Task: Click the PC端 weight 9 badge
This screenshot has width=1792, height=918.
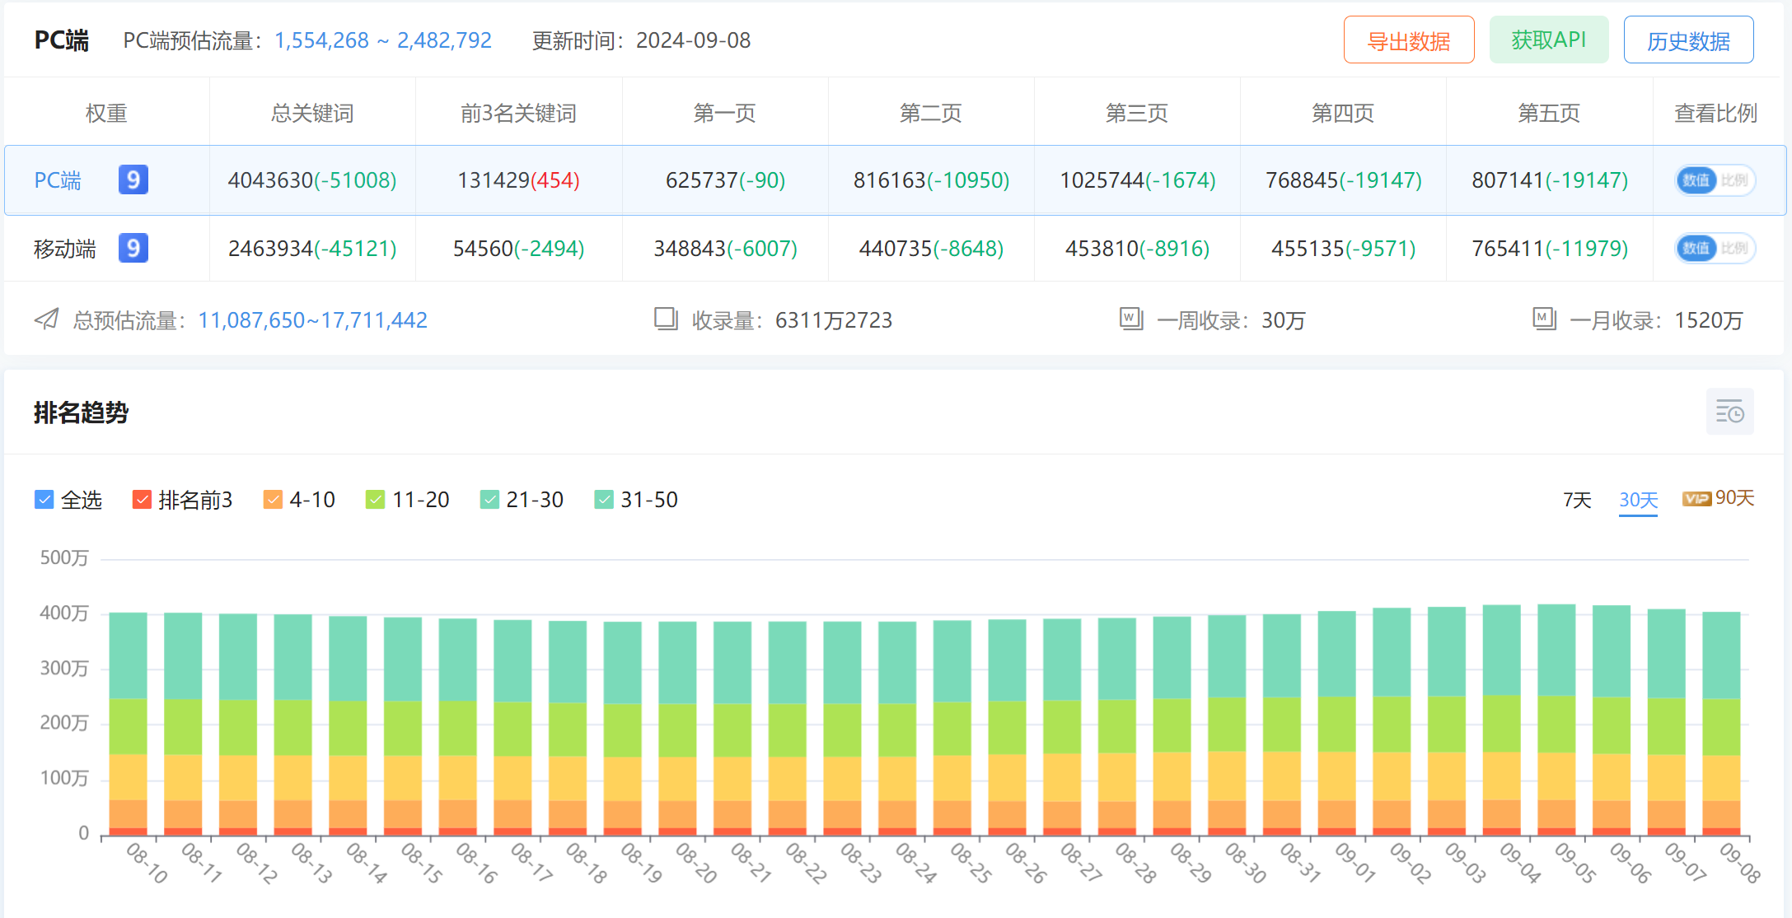Action: pos(133,179)
